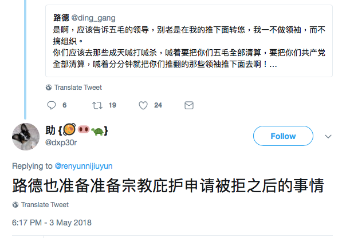This screenshot has height=238, width=350.
Task: Click the retweet count 19
Action: [112, 105]
